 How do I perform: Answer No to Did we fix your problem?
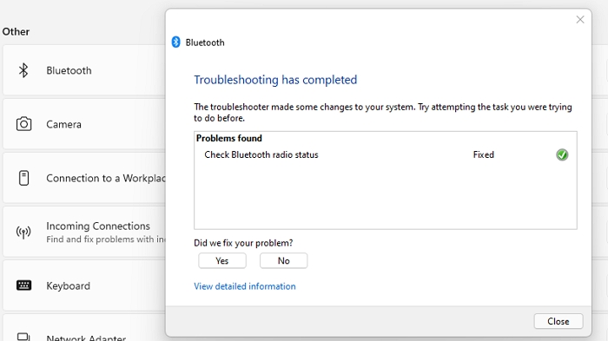click(x=283, y=261)
